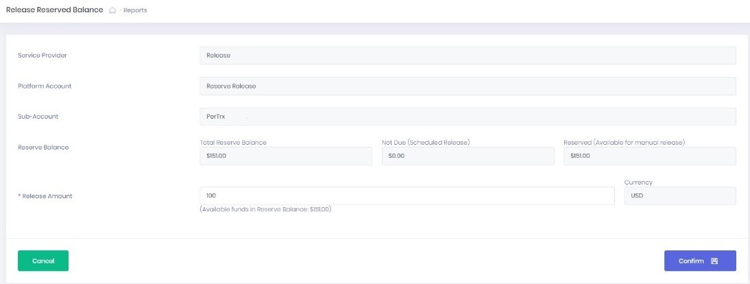750x284 pixels.
Task: Click the home icon in the breadcrumb
Action: pyautogui.click(x=112, y=11)
